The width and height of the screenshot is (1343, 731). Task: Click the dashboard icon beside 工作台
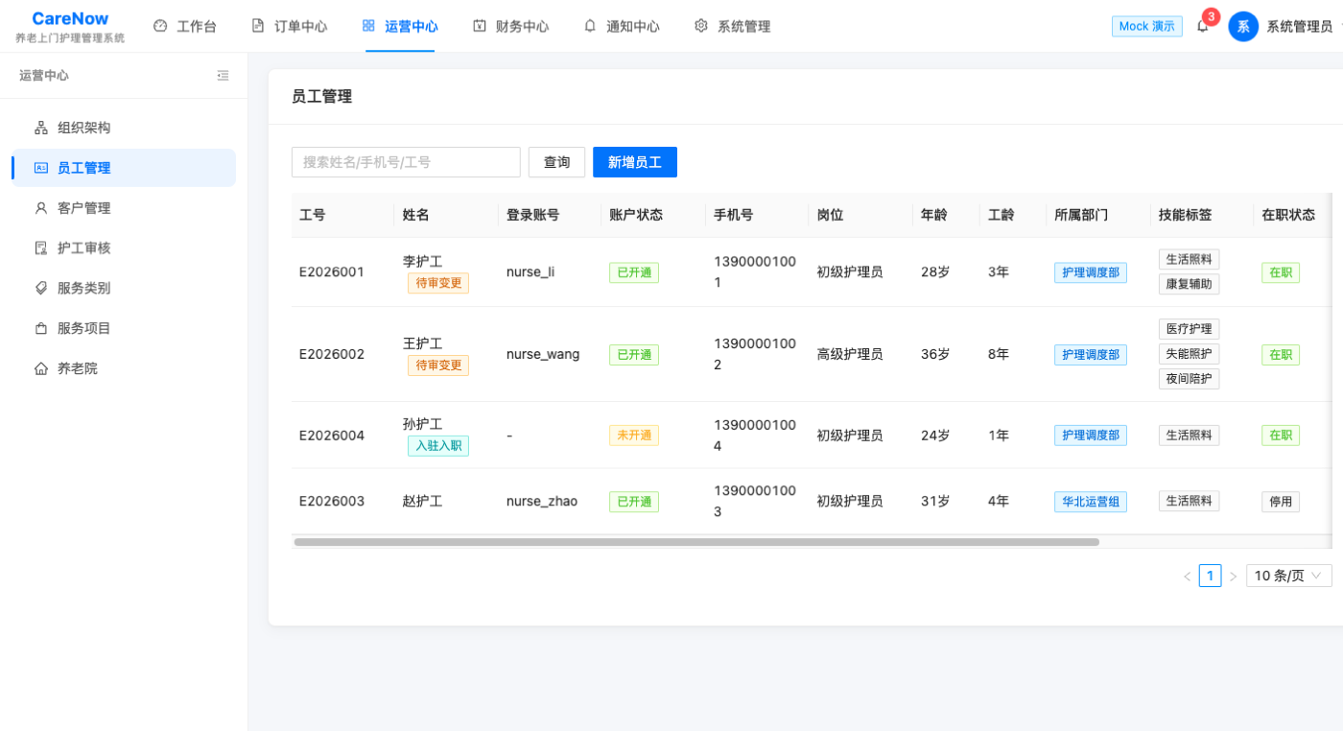[160, 26]
